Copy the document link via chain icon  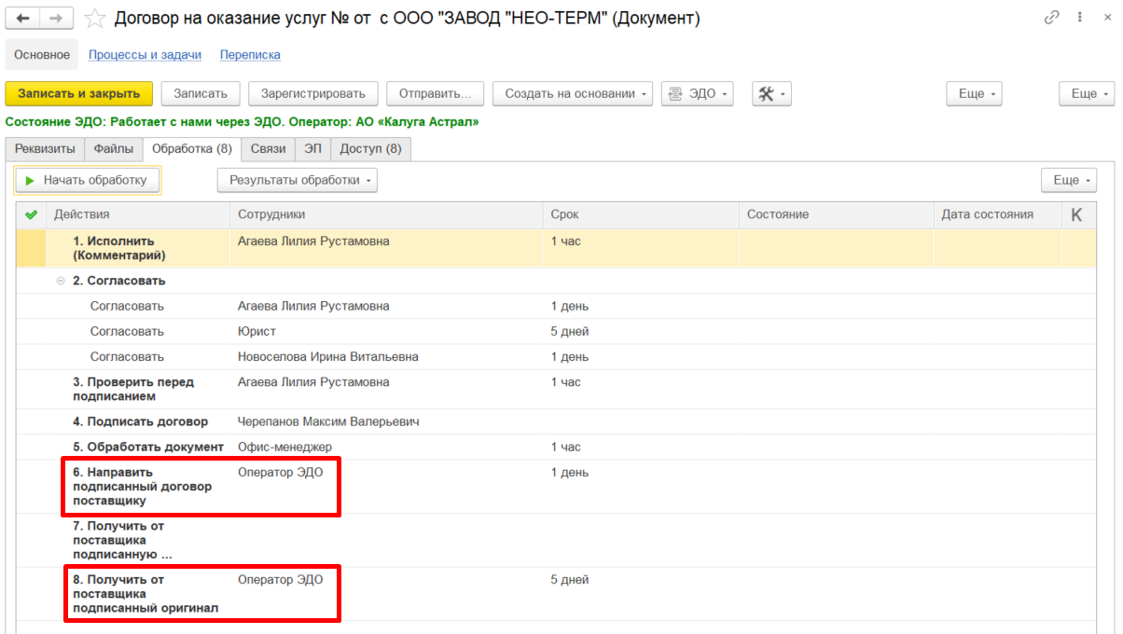[1052, 18]
